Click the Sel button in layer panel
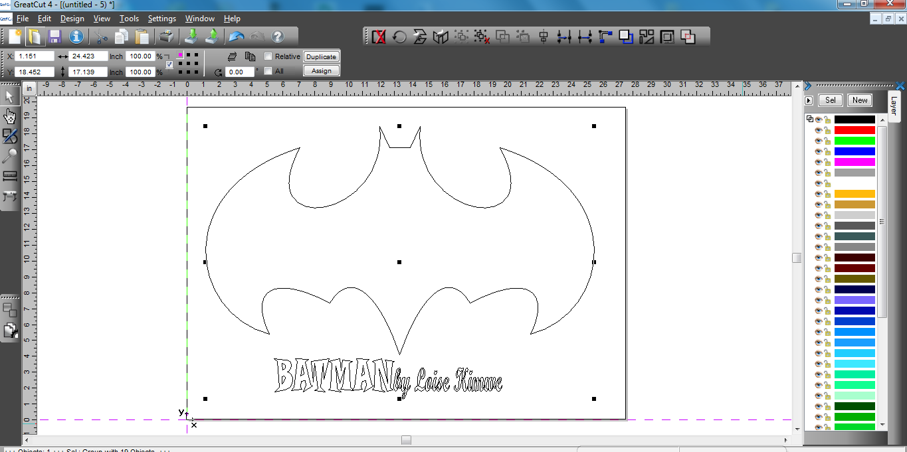The width and height of the screenshot is (907, 452). (x=831, y=100)
